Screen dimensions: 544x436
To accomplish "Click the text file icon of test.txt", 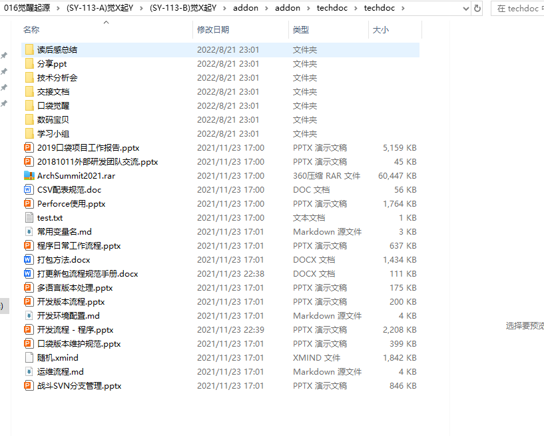I will point(29,217).
